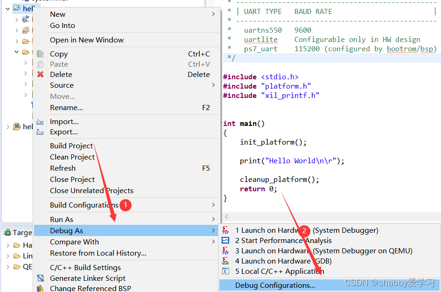The height and width of the screenshot is (292, 441).
Task: Open the Debug As submenu
Action: click(66, 231)
